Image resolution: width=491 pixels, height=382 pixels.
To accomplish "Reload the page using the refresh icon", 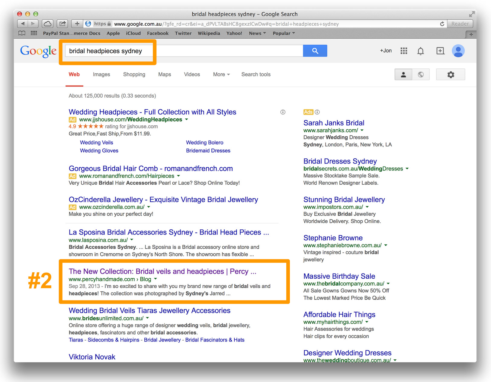I will [442, 24].
